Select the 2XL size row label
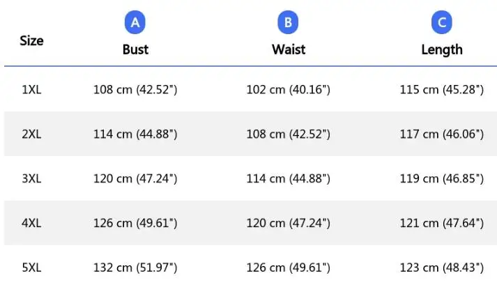This screenshot has width=497, height=296. tap(31, 134)
